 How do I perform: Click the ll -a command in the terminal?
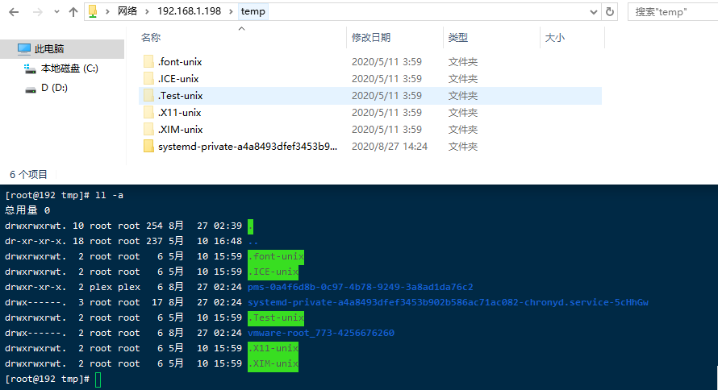point(109,195)
